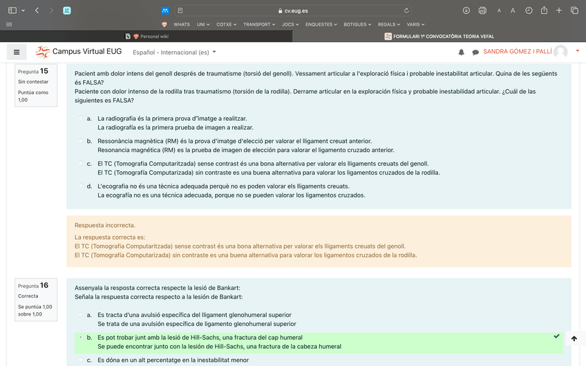Viewport: 586px width, 366px height.
Task: Open the messages chat bubble icon
Action: [475, 52]
